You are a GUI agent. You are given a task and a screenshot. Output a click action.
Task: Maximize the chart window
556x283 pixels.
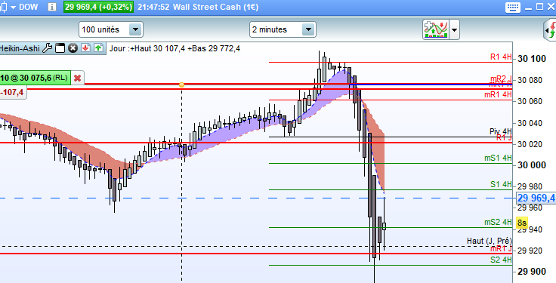[539, 7]
